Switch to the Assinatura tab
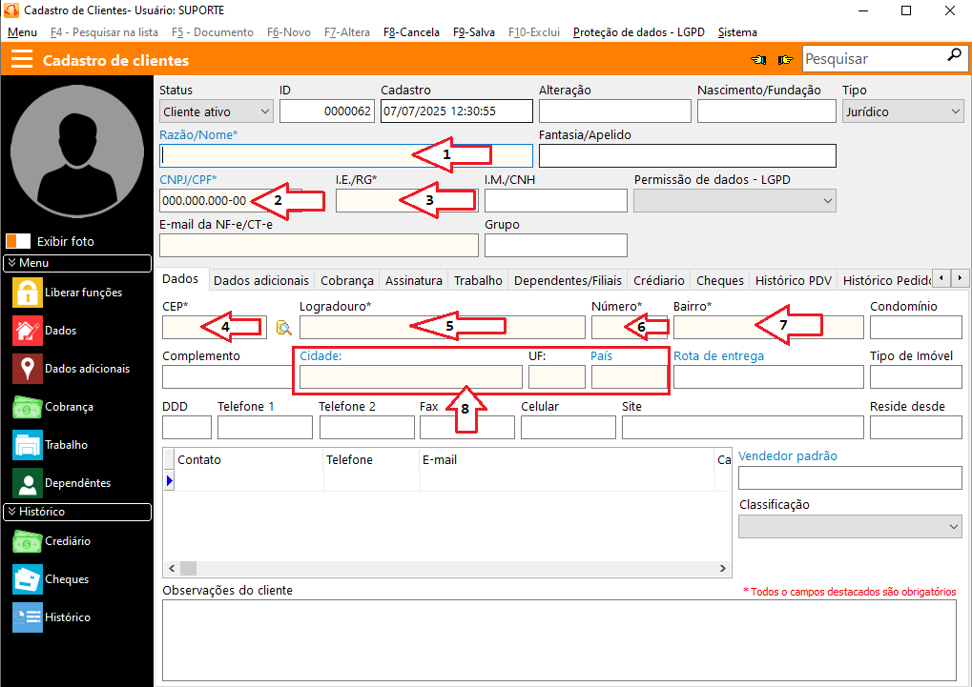972x687 pixels. pyautogui.click(x=413, y=281)
